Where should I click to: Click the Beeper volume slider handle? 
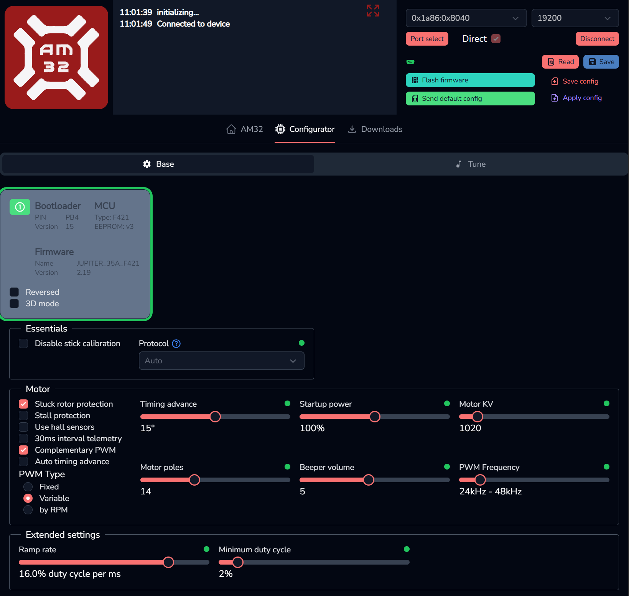click(369, 480)
